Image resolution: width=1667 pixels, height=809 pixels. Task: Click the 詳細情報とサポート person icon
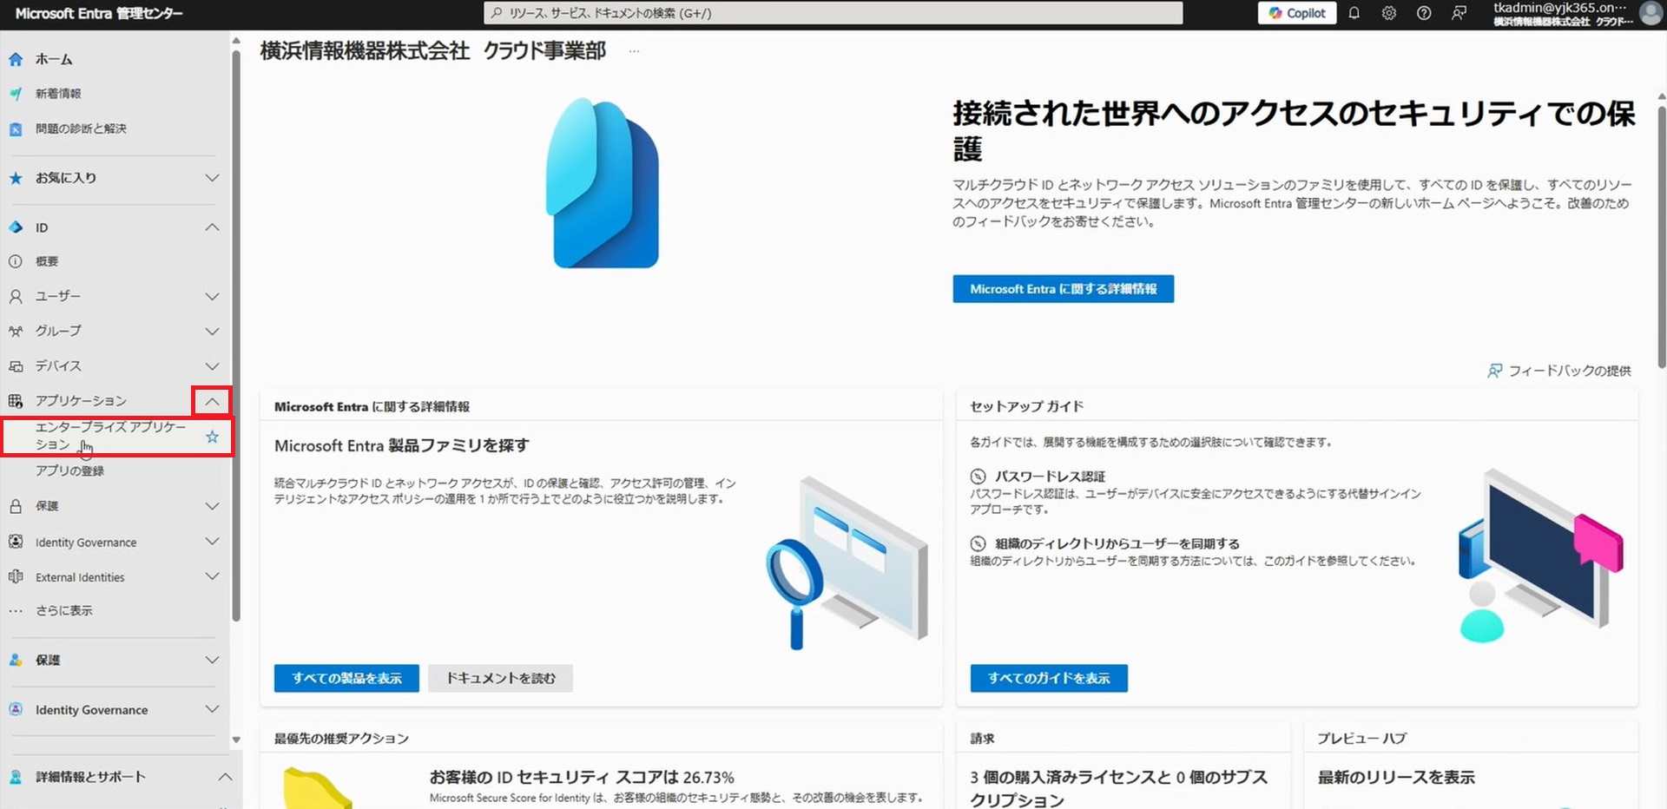(16, 777)
